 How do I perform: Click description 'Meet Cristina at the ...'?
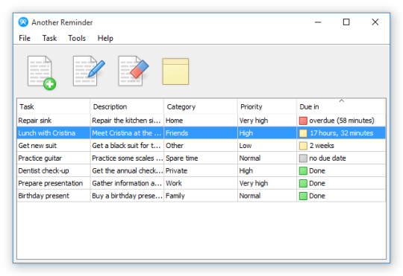tap(127, 133)
